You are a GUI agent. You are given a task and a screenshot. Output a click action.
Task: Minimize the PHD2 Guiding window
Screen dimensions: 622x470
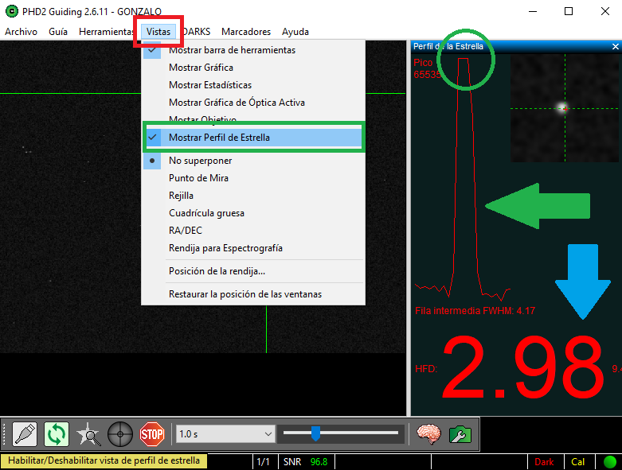533,11
